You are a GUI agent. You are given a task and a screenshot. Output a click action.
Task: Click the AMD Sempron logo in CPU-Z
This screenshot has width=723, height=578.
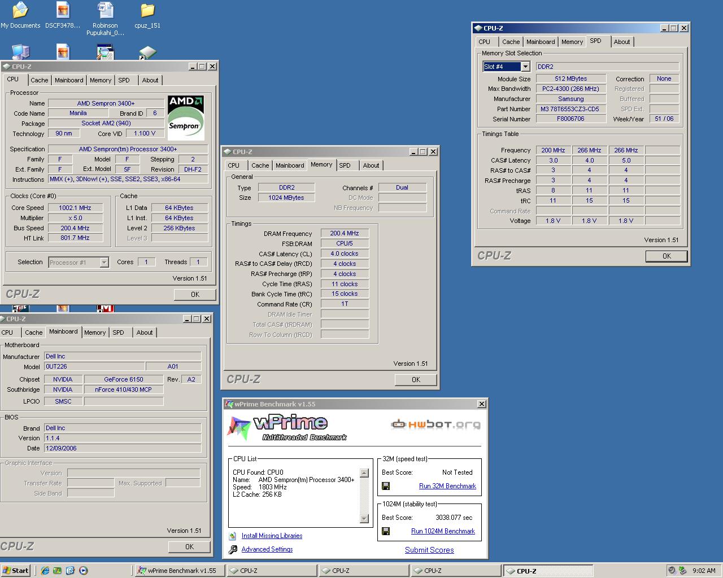click(x=186, y=117)
